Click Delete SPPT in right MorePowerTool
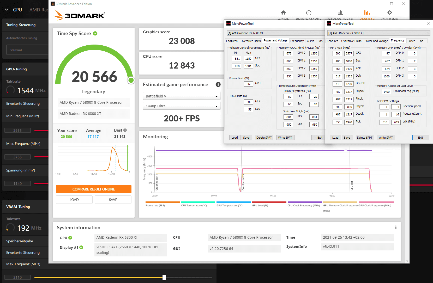The width and height of the screenshot is (433, 283). click(365, 138)
